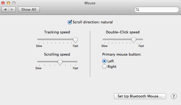181x105 pixels.
Task: Click the Scrolling speed slider handle
Action: coord(60,62)
